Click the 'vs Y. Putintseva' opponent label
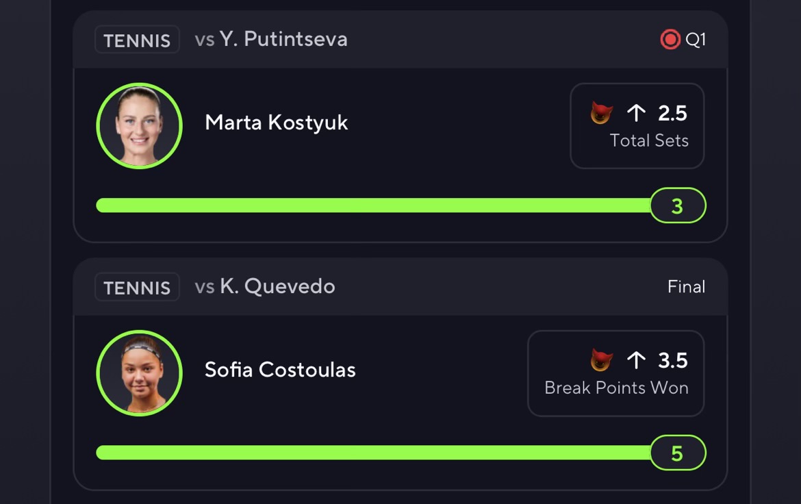The image size is (801, 504). (x=271, y=39)
